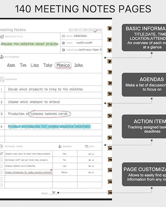Image resolution: width=166 pixels, height=207 pixels.
Task: Click the ACTIONS ITEMS heading
Action: click(14, 146)
